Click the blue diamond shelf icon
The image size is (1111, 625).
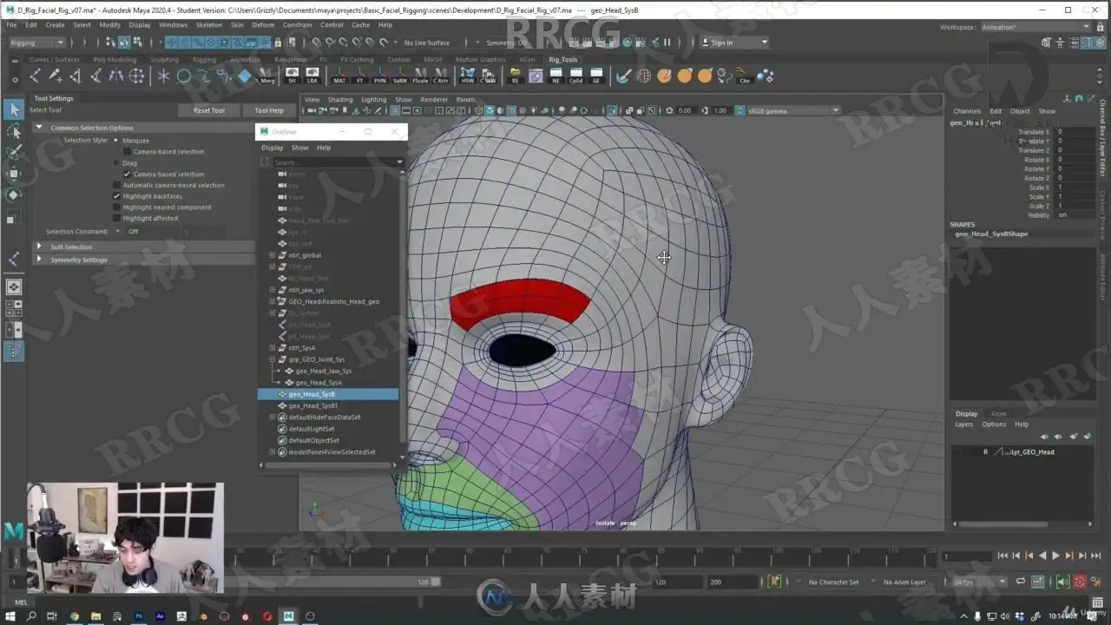(245, 76)
